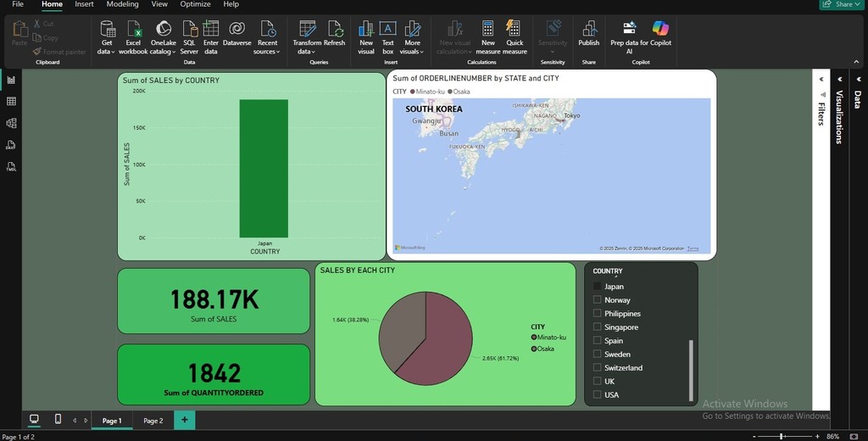Adjust the zoom slider
The image size is (868, 441).
781,437
